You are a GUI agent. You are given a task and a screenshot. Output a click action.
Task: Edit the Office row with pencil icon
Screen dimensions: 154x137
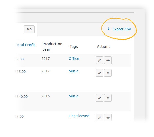99,60
